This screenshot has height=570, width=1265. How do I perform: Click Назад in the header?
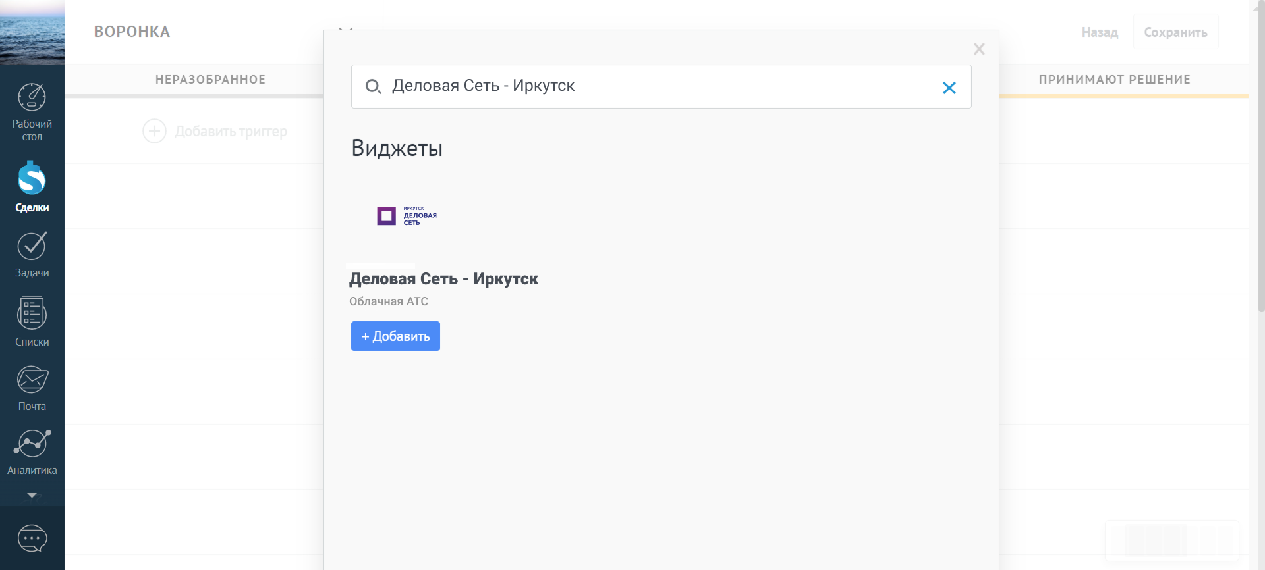click(x=1100, y=32)
